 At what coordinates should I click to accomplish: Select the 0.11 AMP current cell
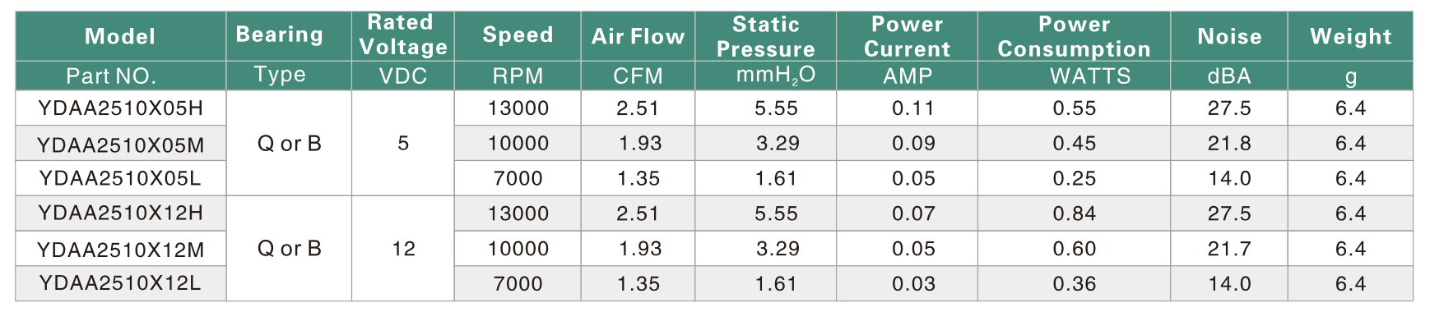click(913, 108)
